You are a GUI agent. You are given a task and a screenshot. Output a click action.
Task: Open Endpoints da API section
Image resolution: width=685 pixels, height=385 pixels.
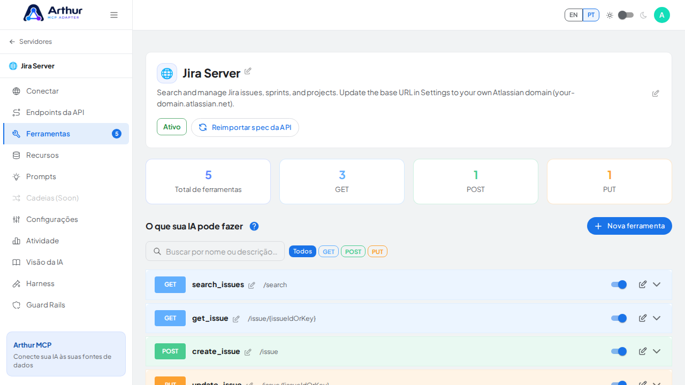(x=66, y=112)
